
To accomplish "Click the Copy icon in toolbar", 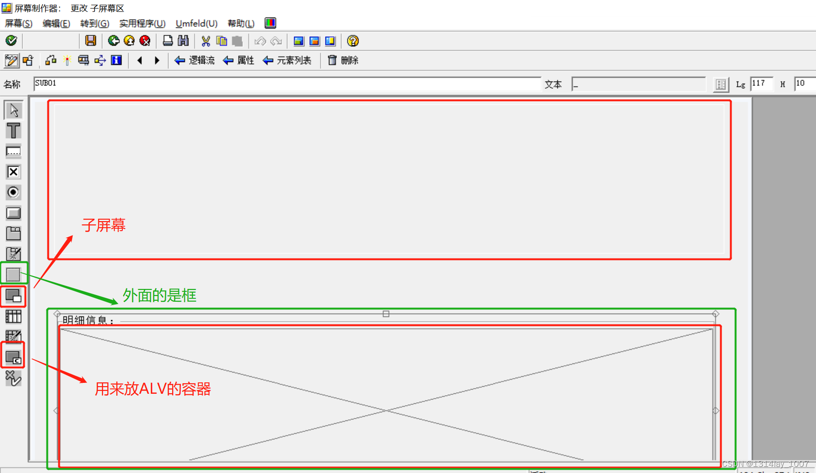I will coord(222,41).
